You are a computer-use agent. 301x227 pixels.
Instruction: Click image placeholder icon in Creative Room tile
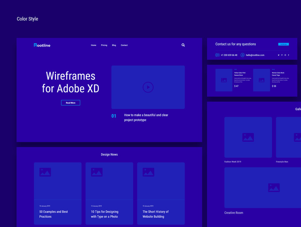[x=274, y=188]
